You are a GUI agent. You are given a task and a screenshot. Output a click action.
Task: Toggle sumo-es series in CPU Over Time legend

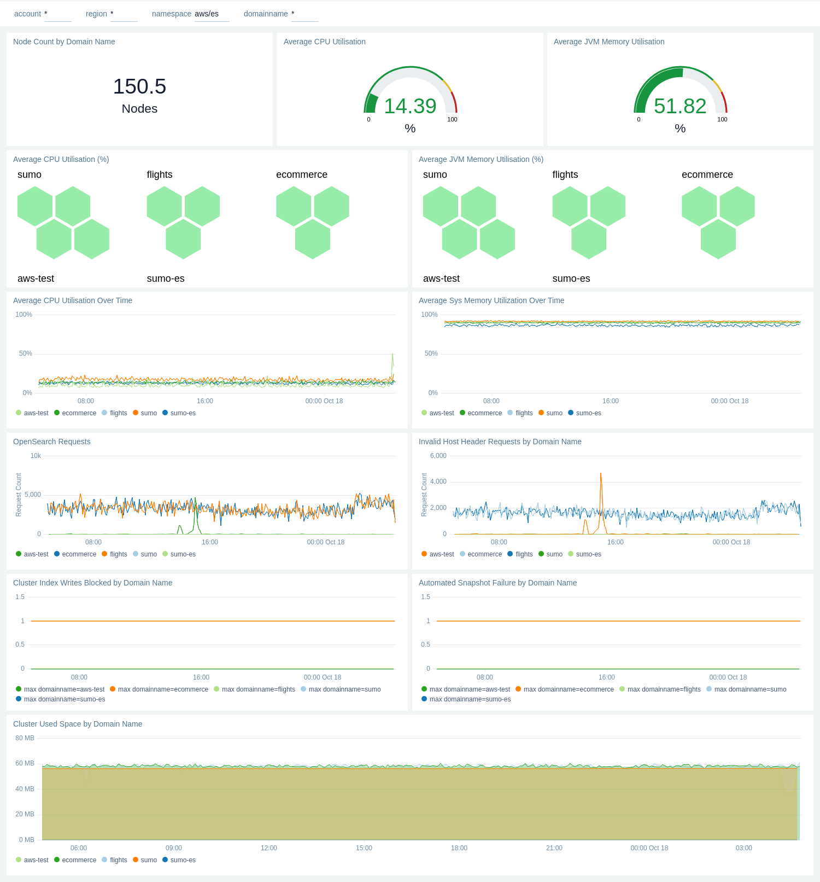tap(179, 413)
